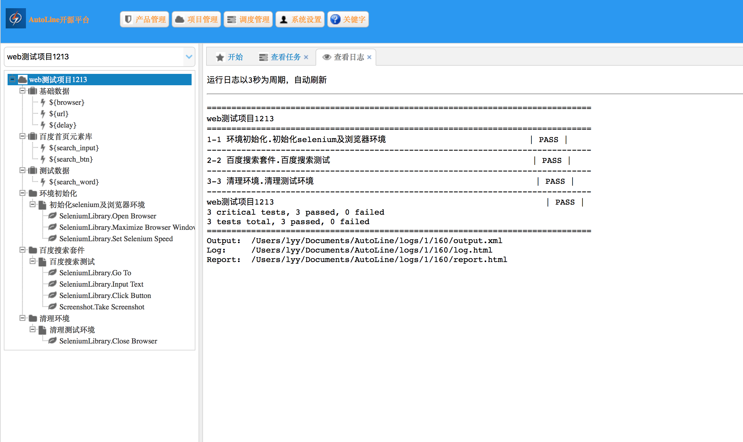
Task: Open the project combo box dropdown arrow
Action: click(x=189, y=57)
